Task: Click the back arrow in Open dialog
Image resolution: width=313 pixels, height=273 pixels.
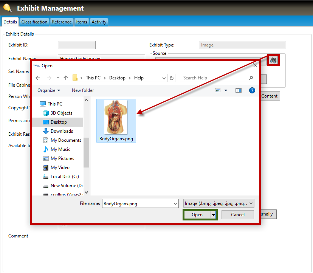Action: click(38, 78)
